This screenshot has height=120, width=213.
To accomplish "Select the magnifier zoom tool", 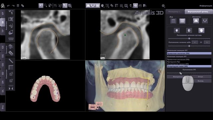I will pos(46,6).
